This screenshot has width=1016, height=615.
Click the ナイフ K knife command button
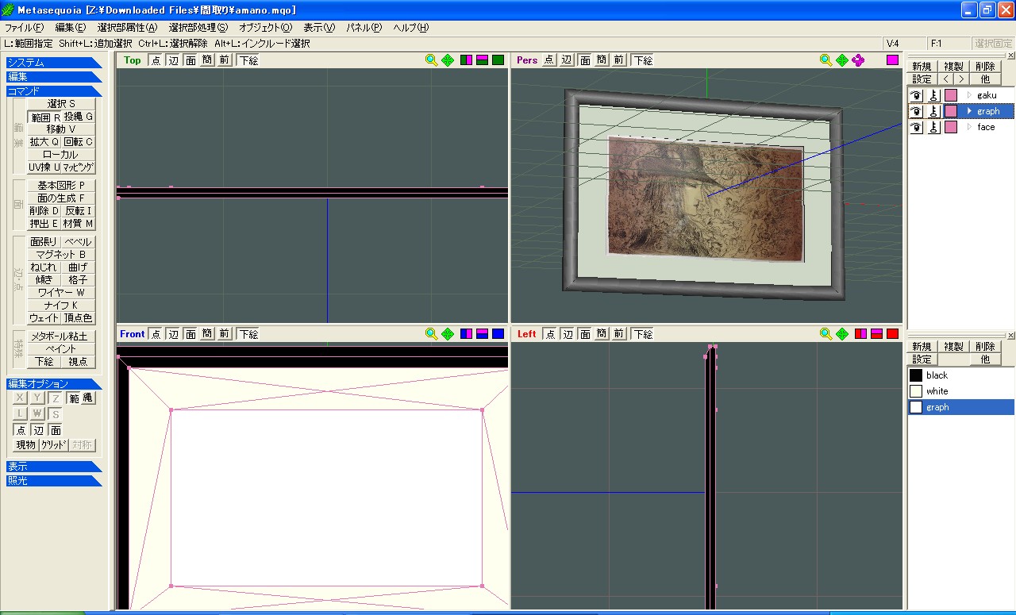(x=61, y=306)
